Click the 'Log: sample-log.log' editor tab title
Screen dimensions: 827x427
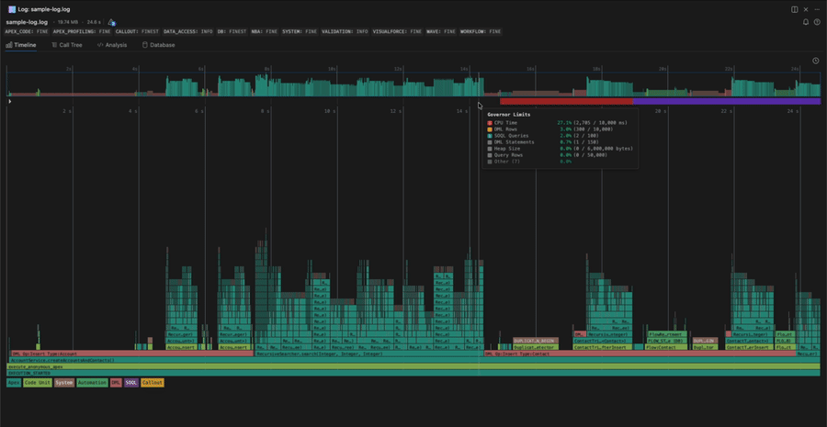point(44,9)
